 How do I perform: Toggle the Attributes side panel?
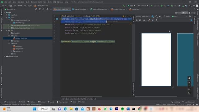click(195, 20)
